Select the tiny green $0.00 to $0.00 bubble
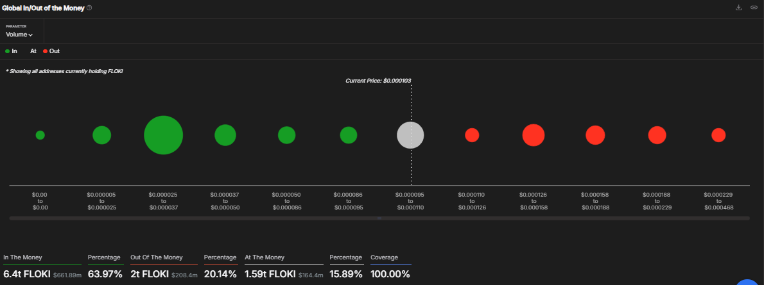 [40, 135]
